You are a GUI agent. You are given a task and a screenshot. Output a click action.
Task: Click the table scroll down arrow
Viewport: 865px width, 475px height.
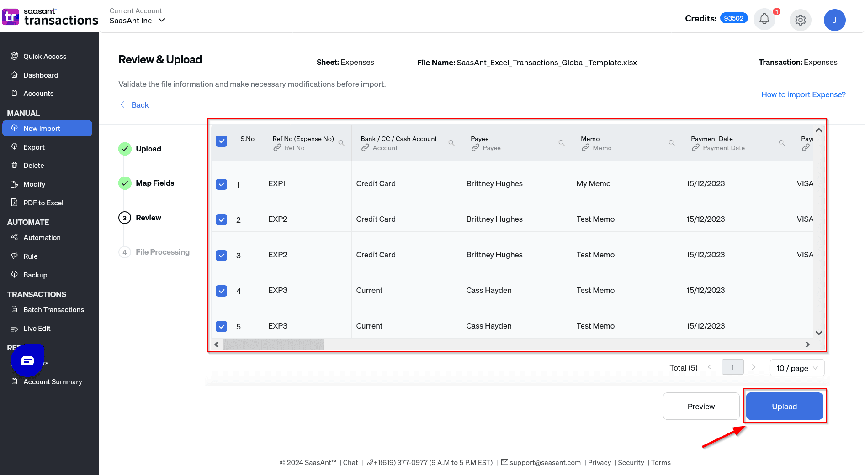click(x=819, y=333)
